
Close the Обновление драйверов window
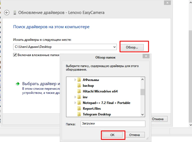pos(167,3)
